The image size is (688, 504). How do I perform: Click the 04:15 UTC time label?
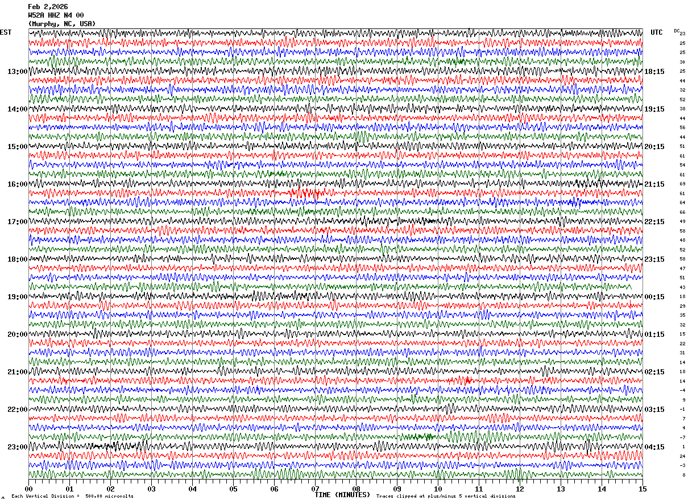click(x=654, y=447)
